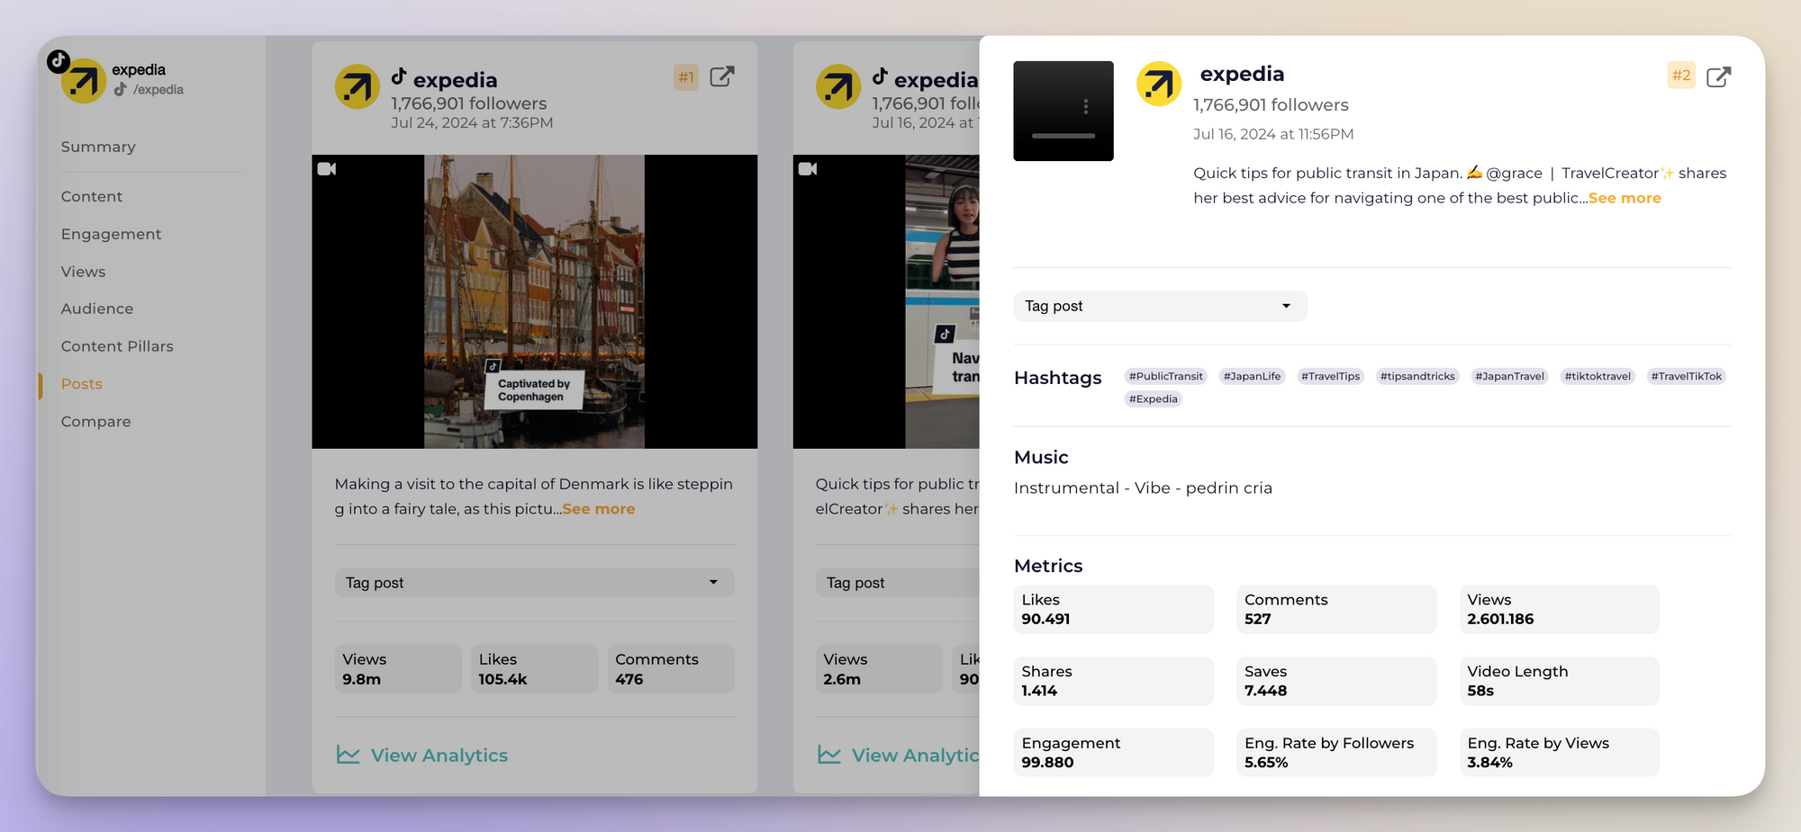Image resolution: width=1801 pixels, height=832 pixels.
Task: Click the #2 rank badge in detail panel
Action: [x=1681, y=76]
